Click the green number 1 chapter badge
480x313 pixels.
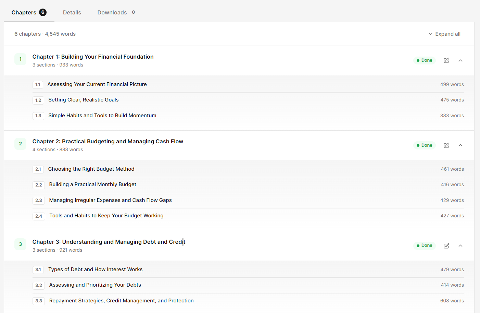pos(21,59)
